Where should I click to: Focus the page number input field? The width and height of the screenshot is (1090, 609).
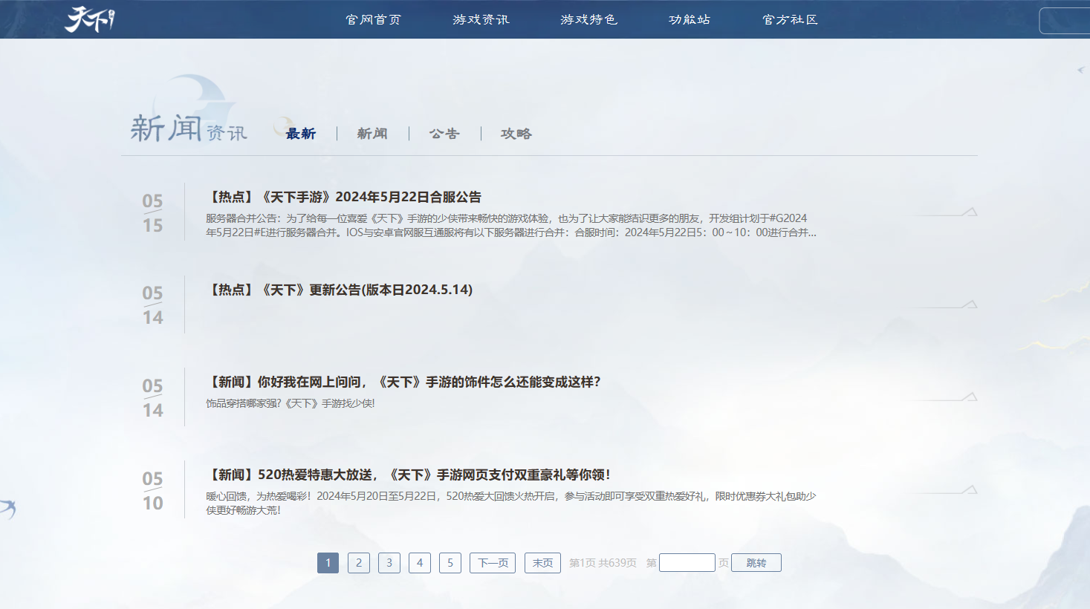point(687,563)
